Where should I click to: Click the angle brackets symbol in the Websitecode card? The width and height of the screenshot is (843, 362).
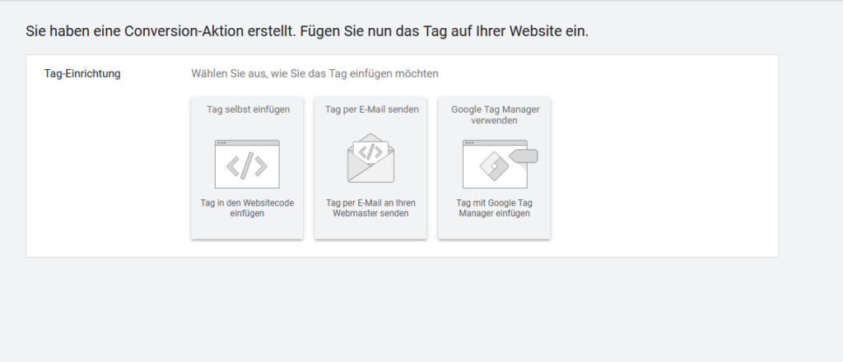point(247,167)
